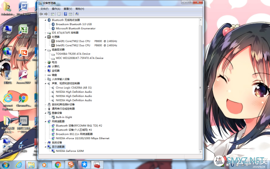The height and width of the screenshot is (169, 270).
Task: Toggle the action pane toolbar icon
Action: tap(71, 14)
